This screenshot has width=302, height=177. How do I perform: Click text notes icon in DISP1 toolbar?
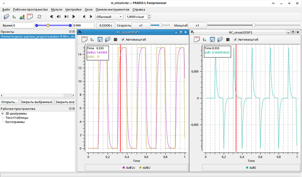84,39
